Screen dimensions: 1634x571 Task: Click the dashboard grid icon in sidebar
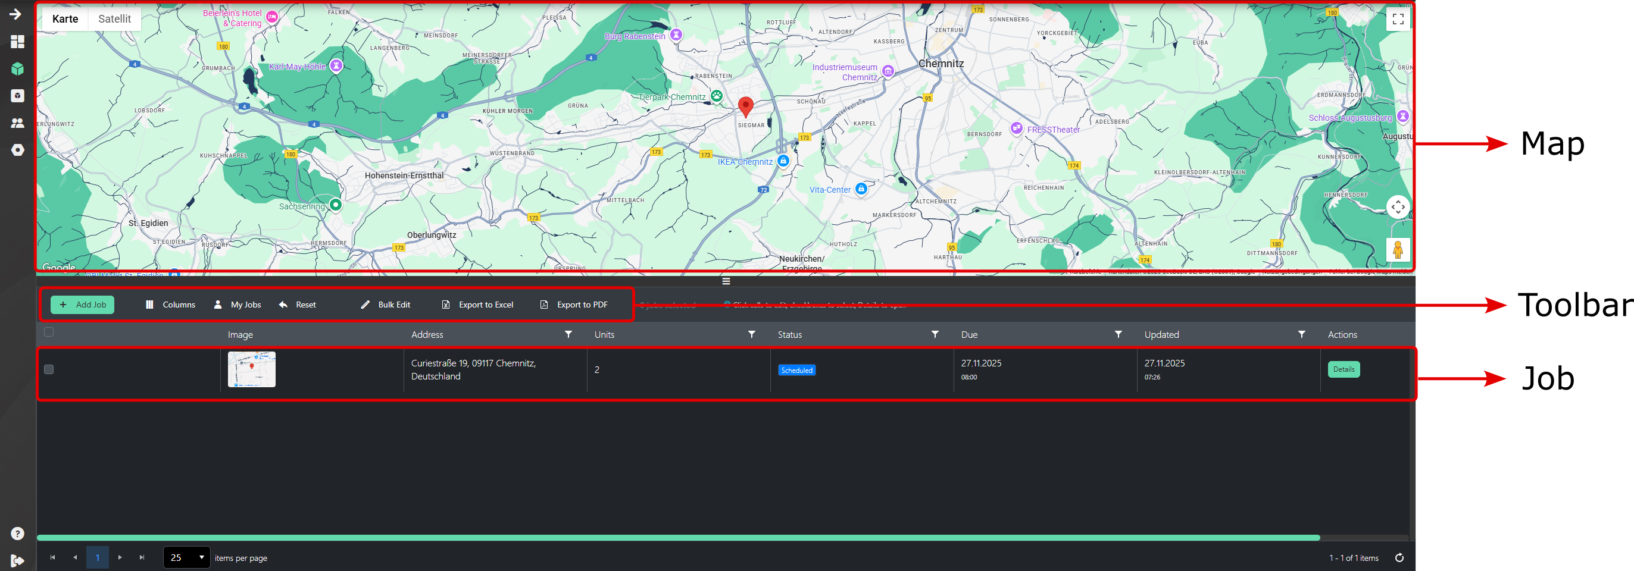click(x=17, y=42)
